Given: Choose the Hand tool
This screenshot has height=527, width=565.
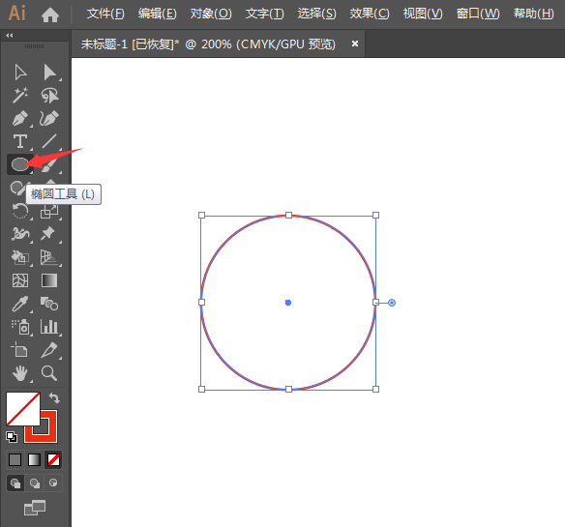Looking at the screenshot, I should pyautogui.click(x=20, y=373).
